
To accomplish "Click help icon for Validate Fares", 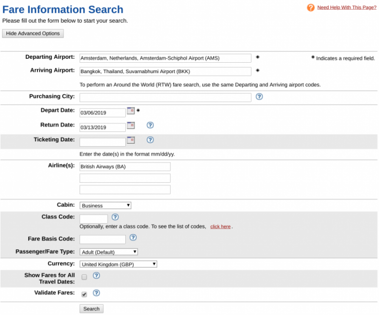I will click(x=97, y=293).
